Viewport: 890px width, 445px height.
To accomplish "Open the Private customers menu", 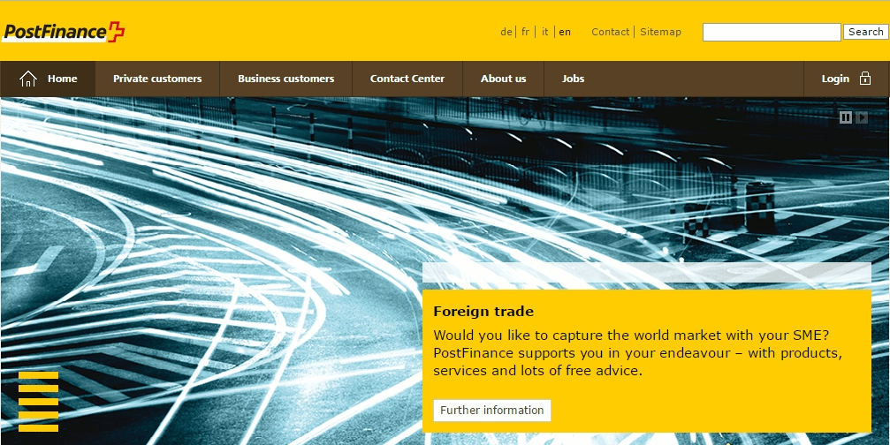I will (157, 79).
